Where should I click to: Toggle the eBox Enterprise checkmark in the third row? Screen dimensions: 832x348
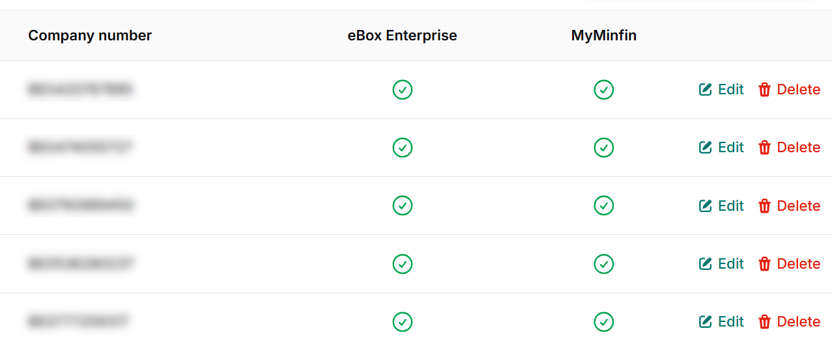tap(403, 206)
